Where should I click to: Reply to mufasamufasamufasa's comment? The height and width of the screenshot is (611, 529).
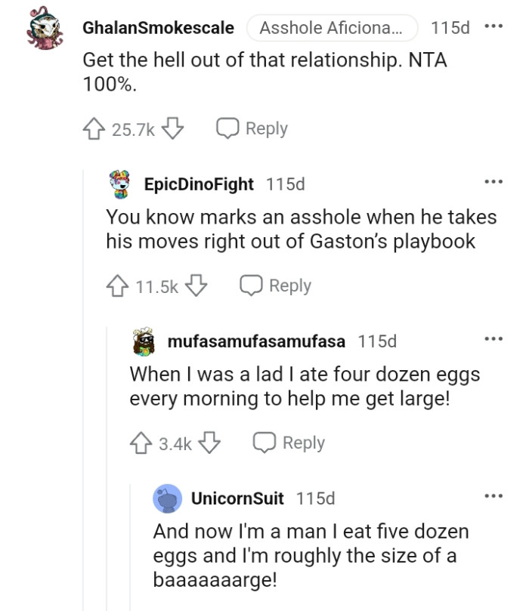point(289,443)
